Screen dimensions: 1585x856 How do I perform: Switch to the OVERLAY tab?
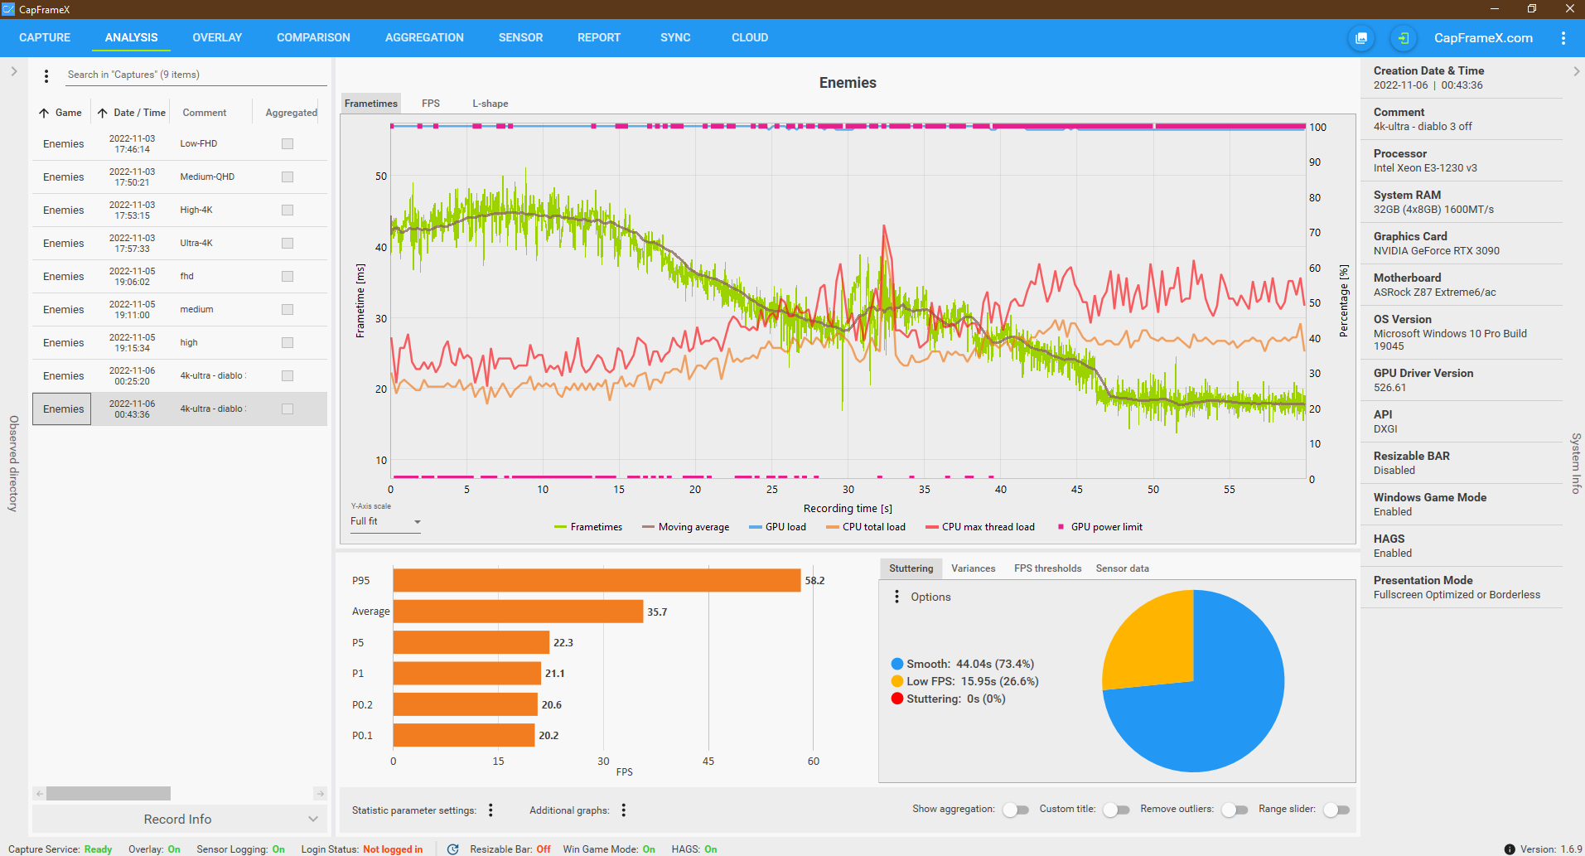pos(217,37)
